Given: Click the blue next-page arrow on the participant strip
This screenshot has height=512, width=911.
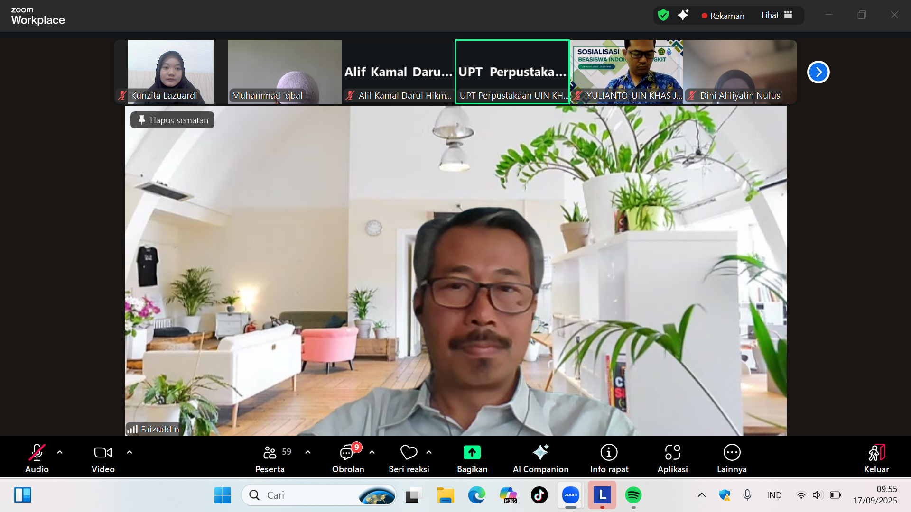Looking at the screenshot, I should coord(818,72).
